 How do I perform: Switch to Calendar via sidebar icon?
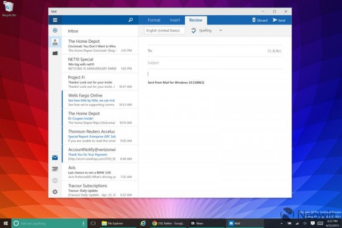point(55,169)
